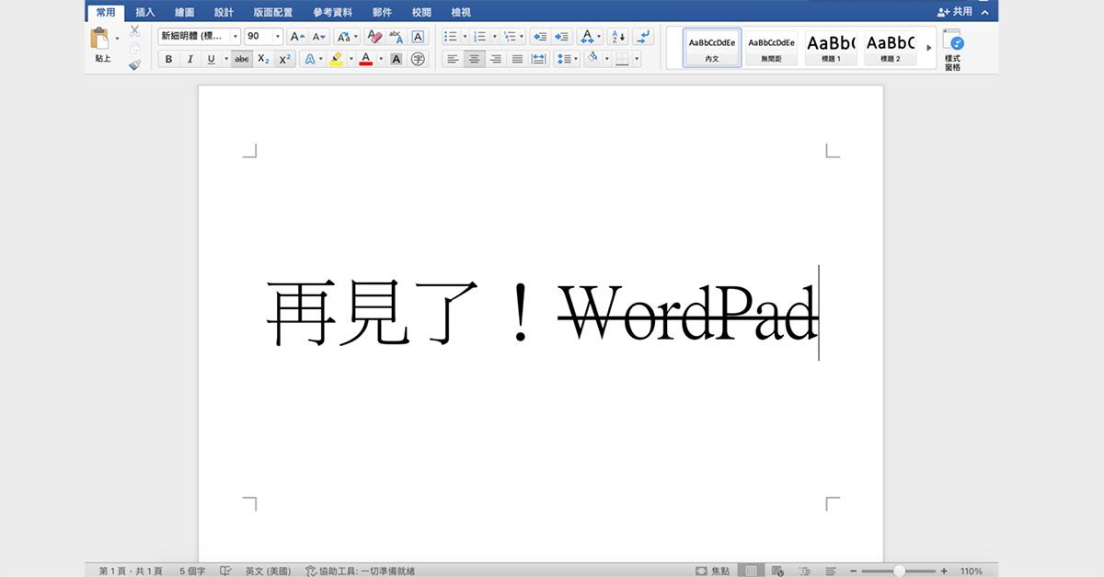Open the 版面配置 (Layout) tab
The image size is (1104, 577).
pos(272,12)
